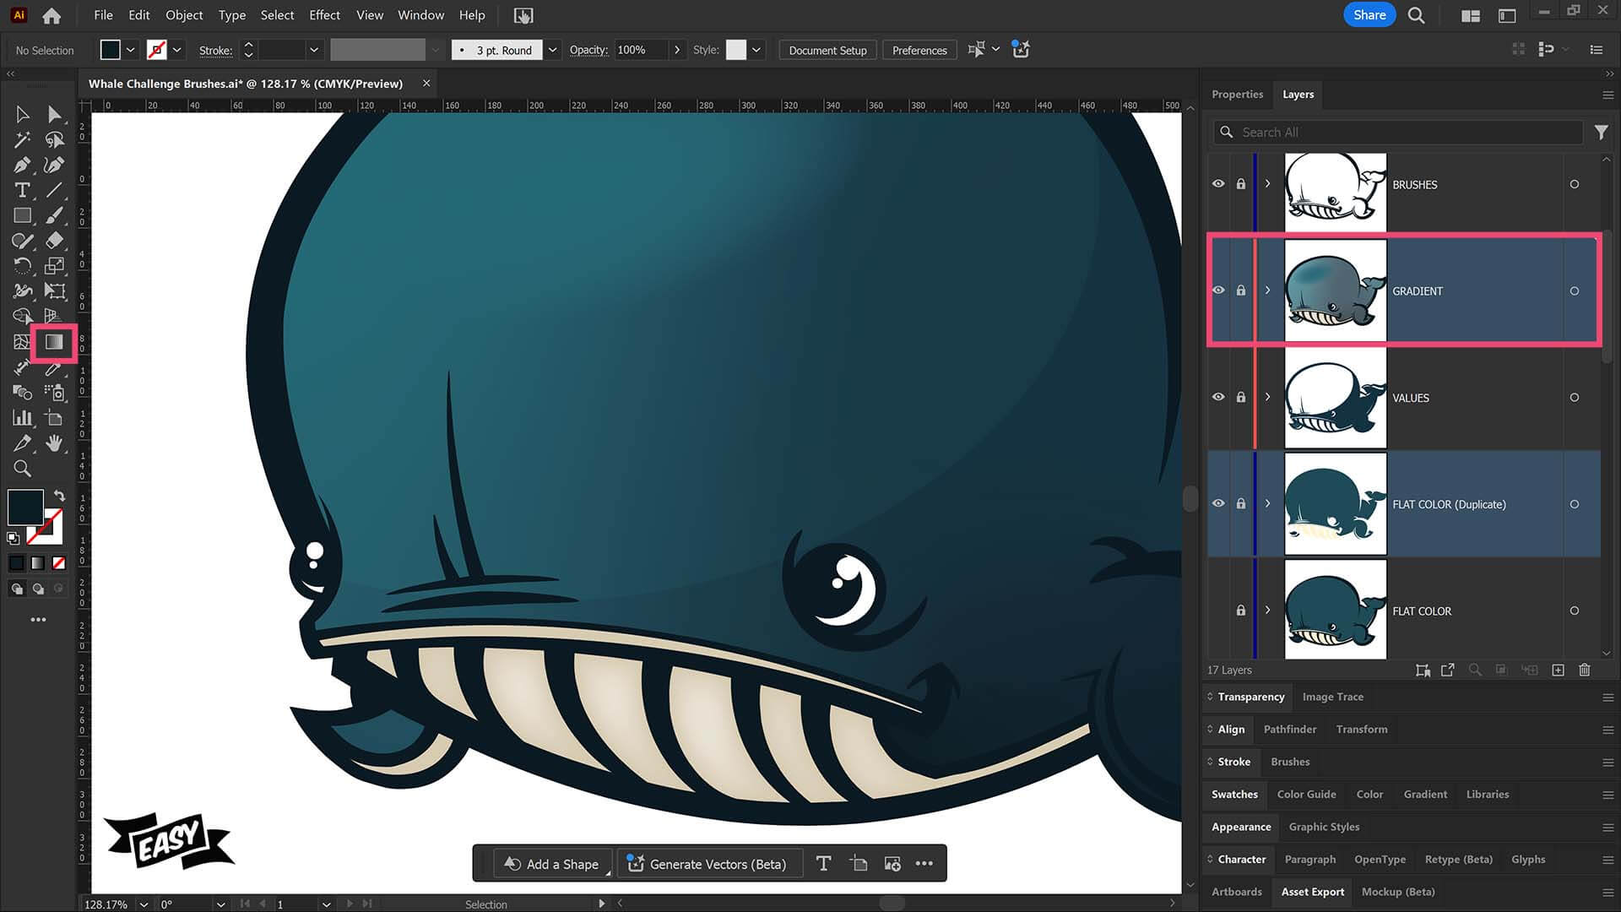Click the gradient mode swatch below fill

tap(38, 562)
